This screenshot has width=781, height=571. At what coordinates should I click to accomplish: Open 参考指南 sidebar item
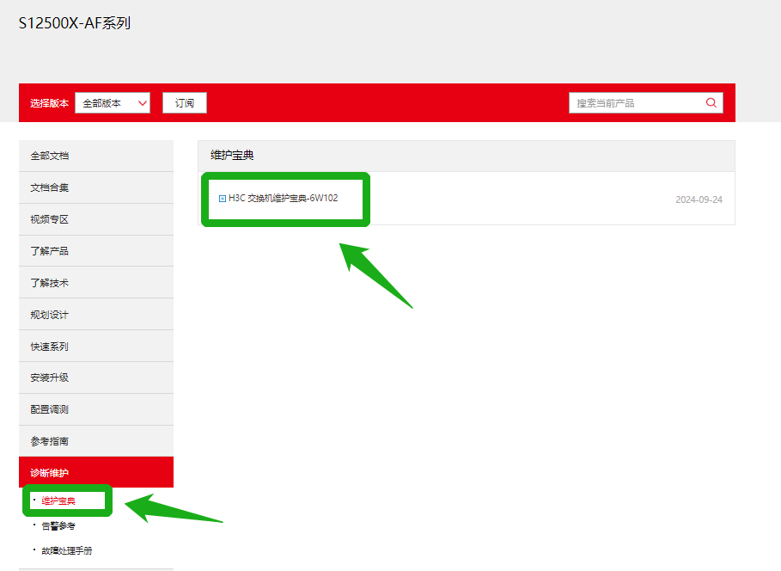click(96, 441)
